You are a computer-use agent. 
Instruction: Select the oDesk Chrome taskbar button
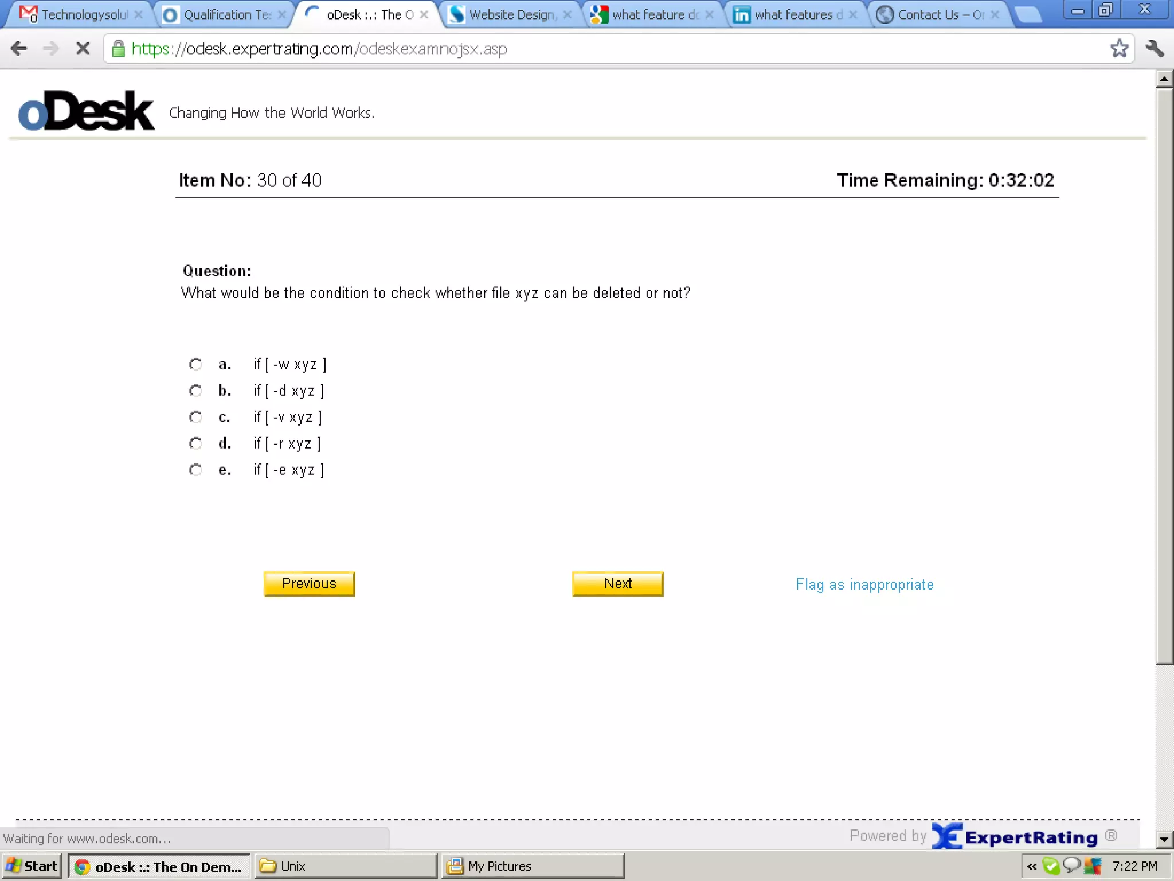pyautogui.click(x=159, y=866)
